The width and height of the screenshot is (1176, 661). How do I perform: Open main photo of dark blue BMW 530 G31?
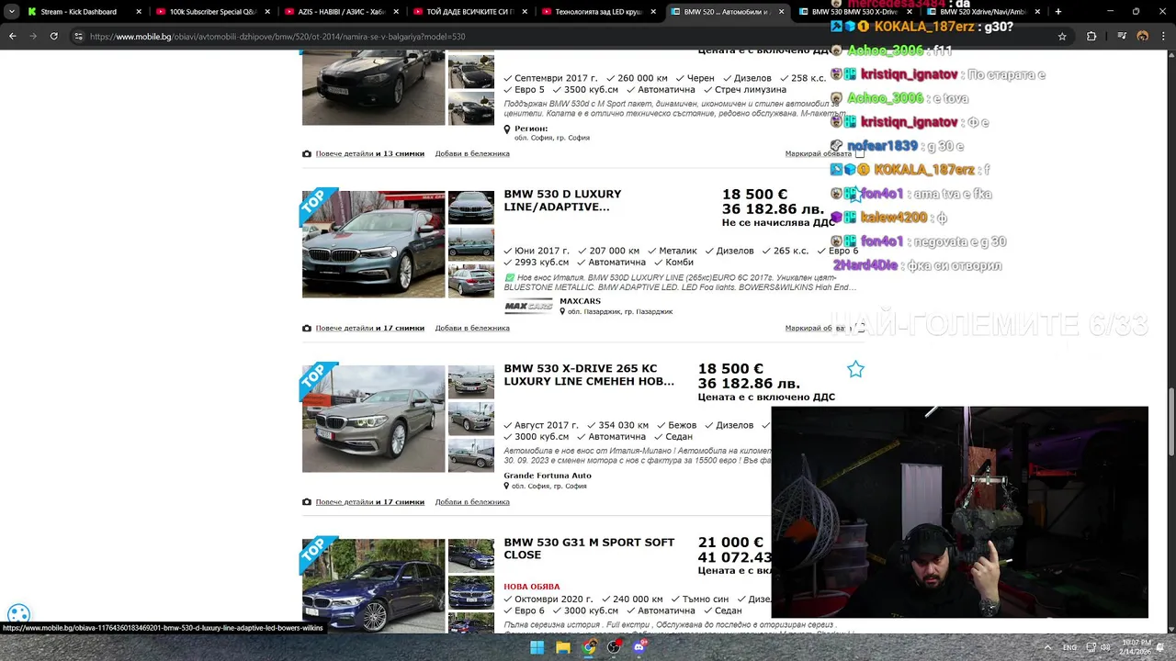coord(373,586)
